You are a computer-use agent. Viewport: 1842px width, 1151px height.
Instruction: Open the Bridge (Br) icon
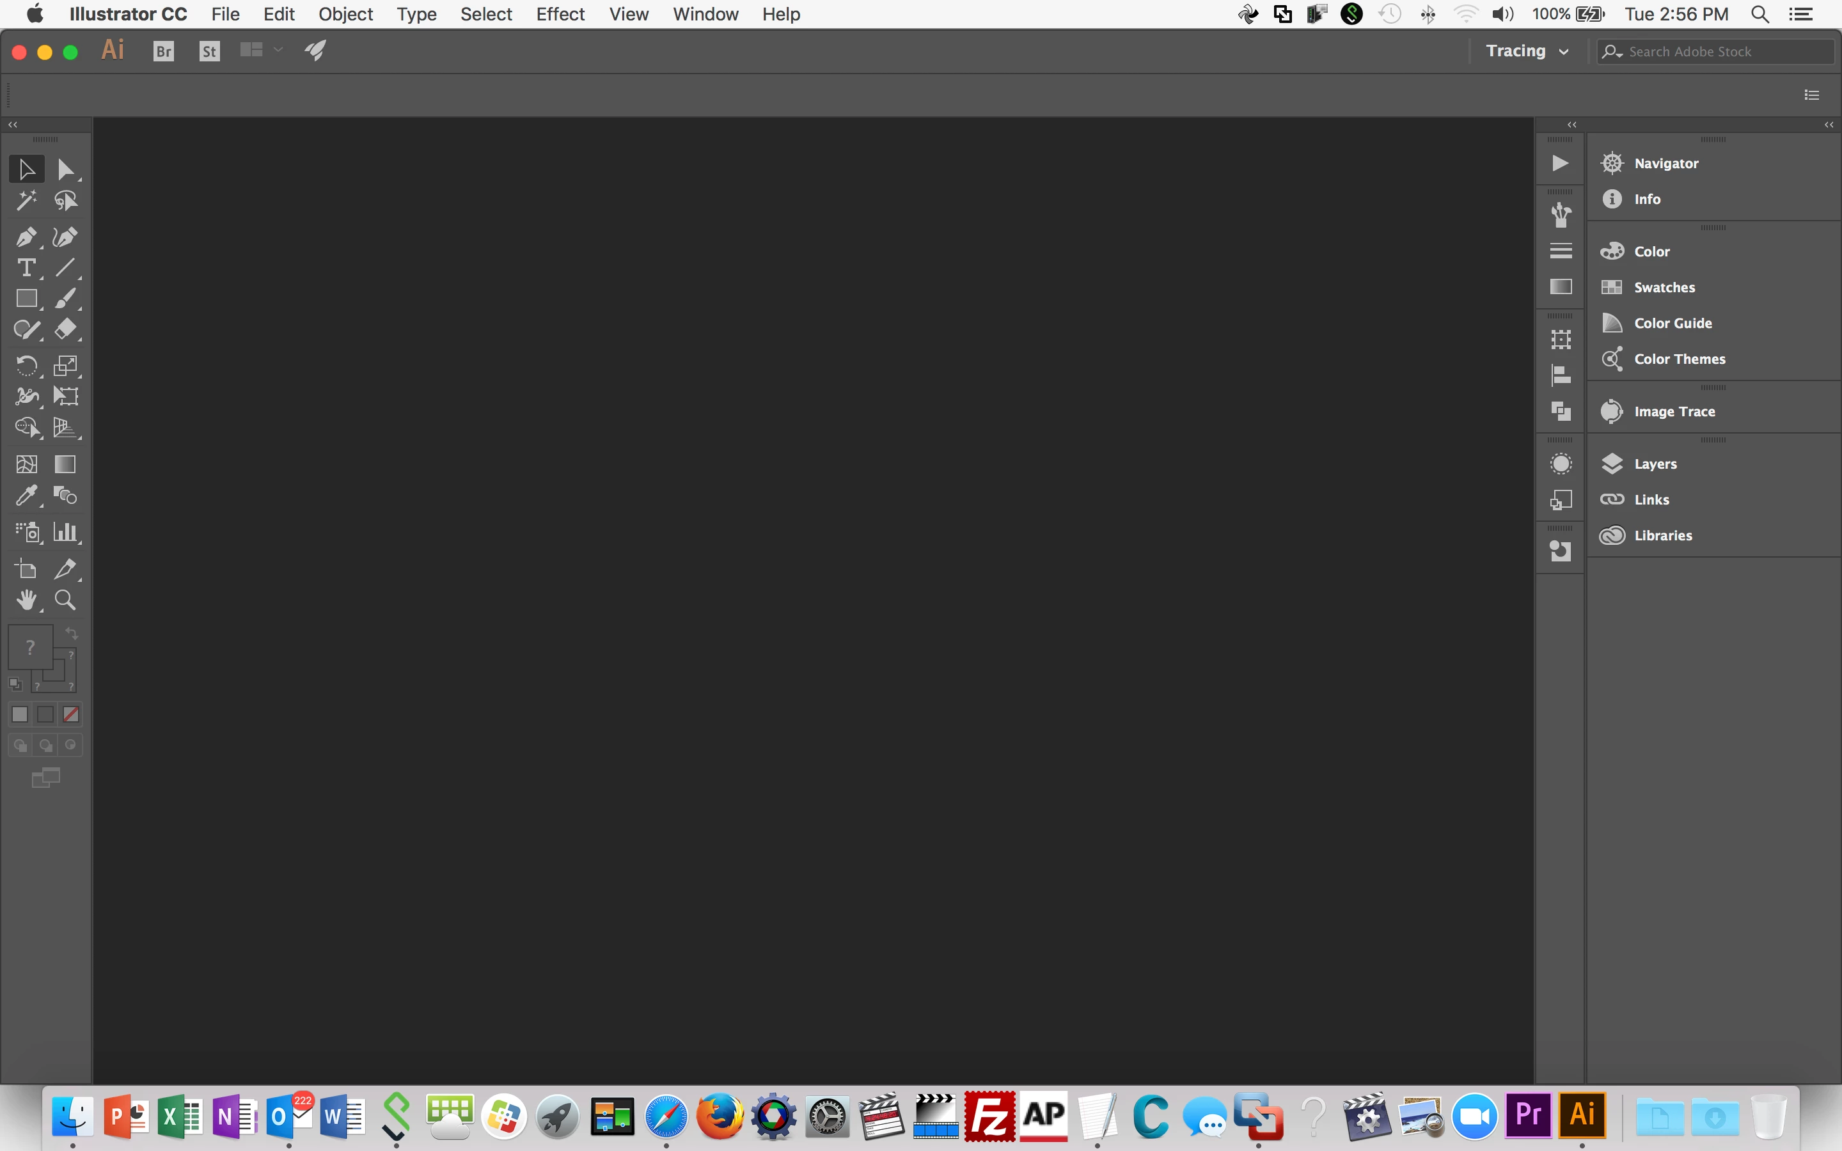164,51
